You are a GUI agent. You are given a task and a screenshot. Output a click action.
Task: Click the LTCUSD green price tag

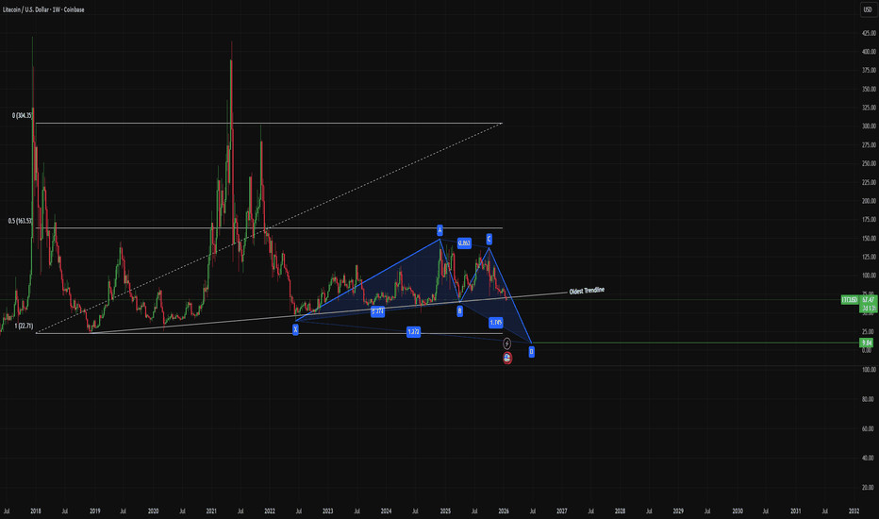tap(848, 299)
